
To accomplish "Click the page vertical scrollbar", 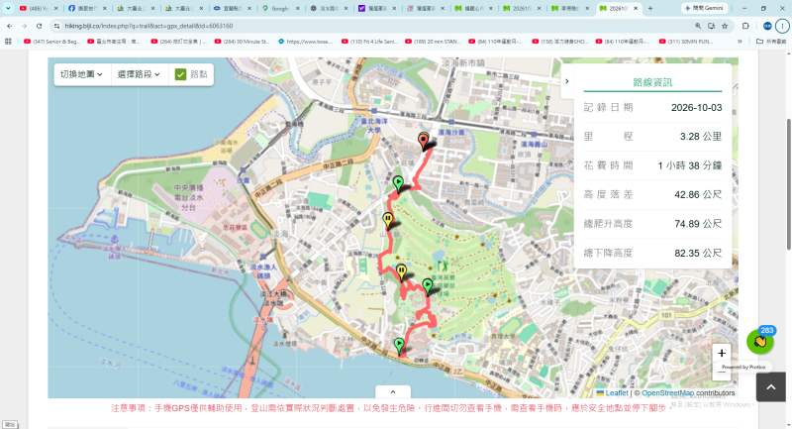I will point(789,184).
